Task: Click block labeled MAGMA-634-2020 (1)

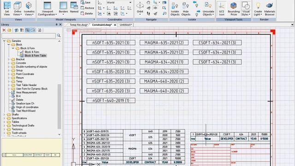Action: tap(164, 71)
